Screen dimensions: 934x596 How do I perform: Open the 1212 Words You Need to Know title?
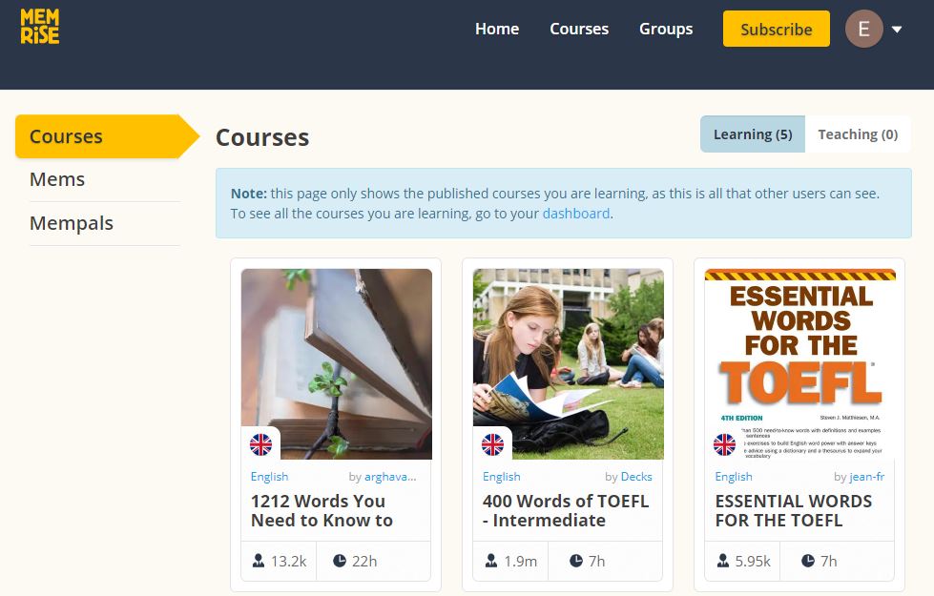[322, 510]
